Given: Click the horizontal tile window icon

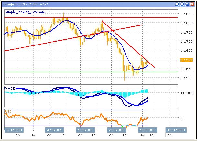Looking at the screenshot, I should pyautogui.click(x=182, y=4).
